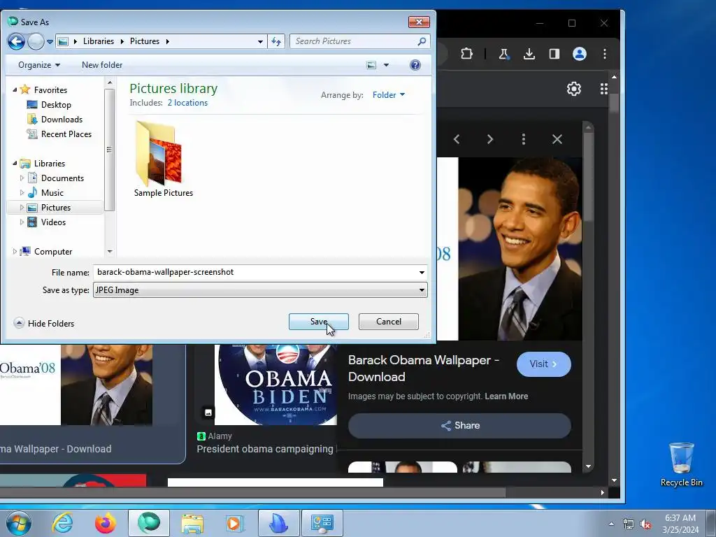
Task: Expand the address bar previous locations dropdown
Action: (x=260, y=41)
